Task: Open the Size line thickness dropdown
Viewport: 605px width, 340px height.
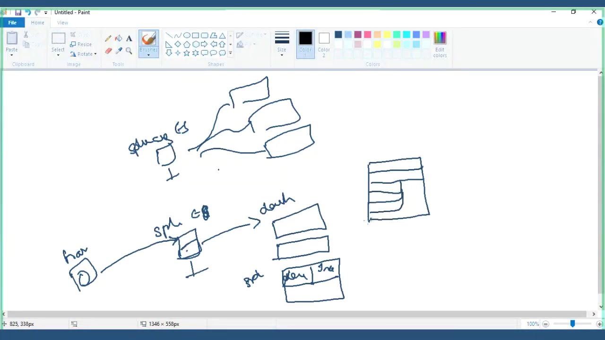Action: point(282,44)
